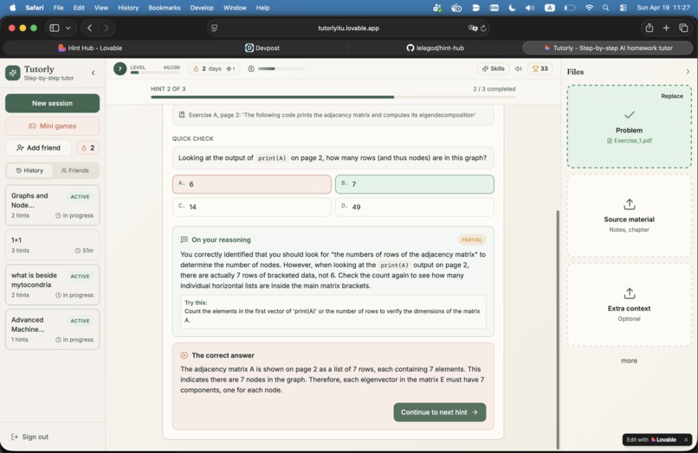Switch to the Friends tab

click(74, 170)
